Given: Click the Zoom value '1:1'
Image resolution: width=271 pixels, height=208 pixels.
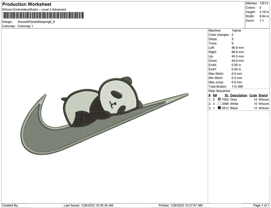Looking at the screenshot, I should coord(261,20).
